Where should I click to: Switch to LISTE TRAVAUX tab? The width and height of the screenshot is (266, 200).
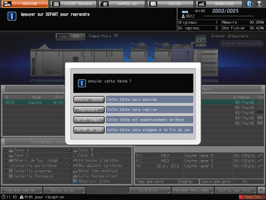74,4
